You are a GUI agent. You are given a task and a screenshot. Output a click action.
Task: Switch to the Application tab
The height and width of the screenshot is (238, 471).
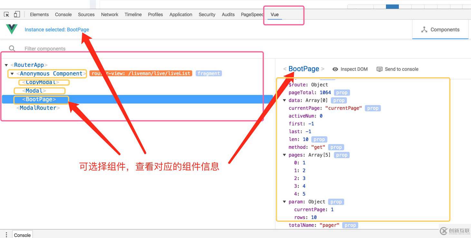pyautogui.click(x=181, y=14)
